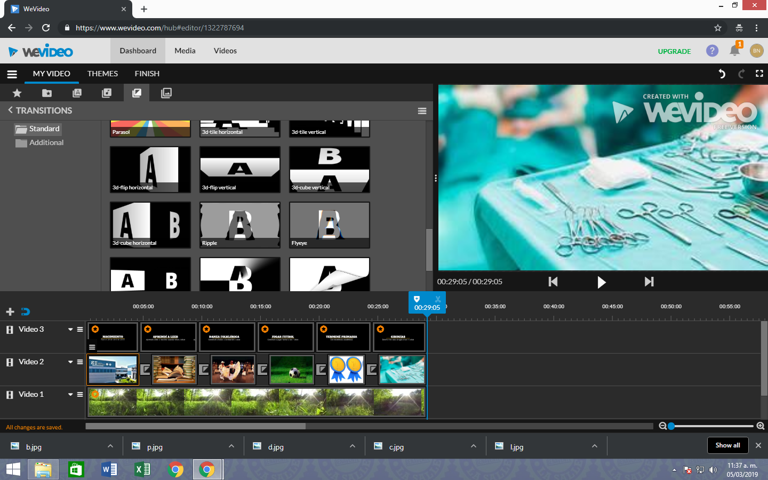Open Video 3 track options menu
The height and width of the screenshot is (480, 768).
(x=79, y=329)
